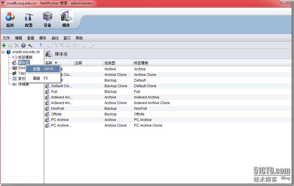Click the PC Archive Clone label template cell

(x=148, y=125)
